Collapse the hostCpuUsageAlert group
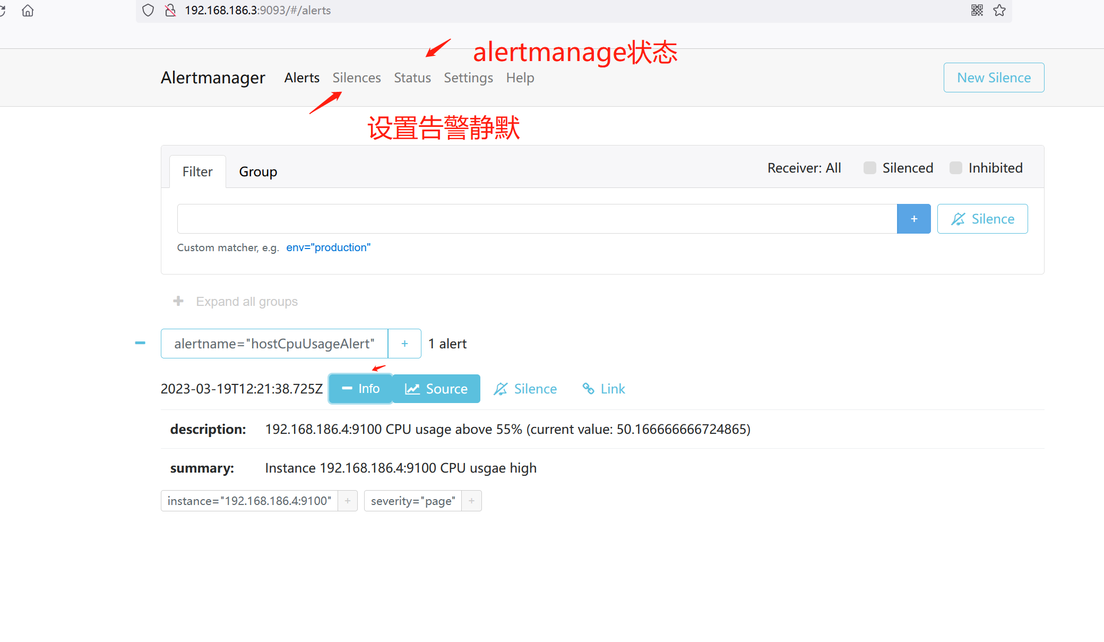Screen dimensions: 1104x642 point(140,343)
